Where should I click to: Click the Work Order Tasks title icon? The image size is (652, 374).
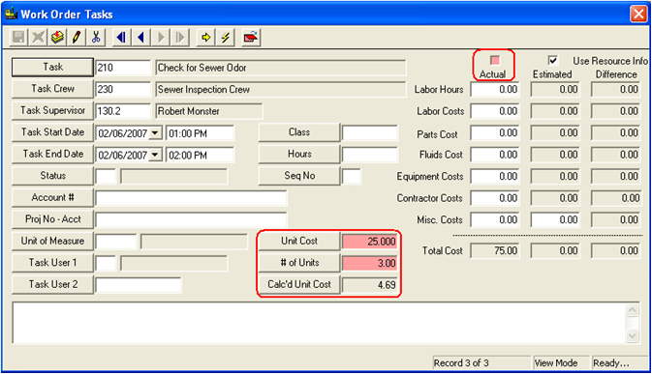click(x=11, y=14)
